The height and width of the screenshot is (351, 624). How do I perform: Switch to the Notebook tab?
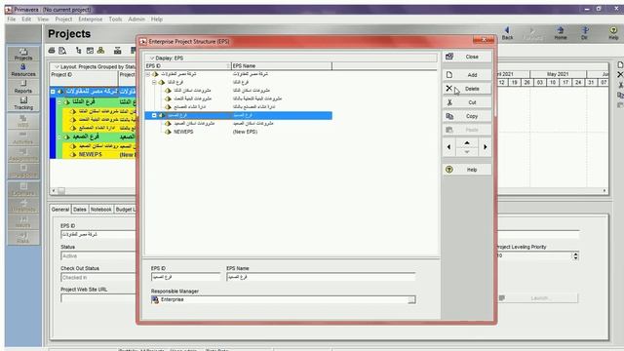click(101, 210)
